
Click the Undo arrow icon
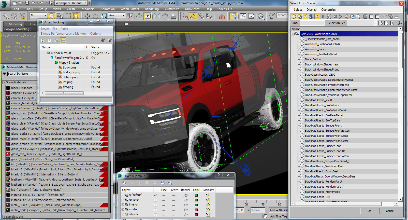pyautogui.click(x=33, y=3)
